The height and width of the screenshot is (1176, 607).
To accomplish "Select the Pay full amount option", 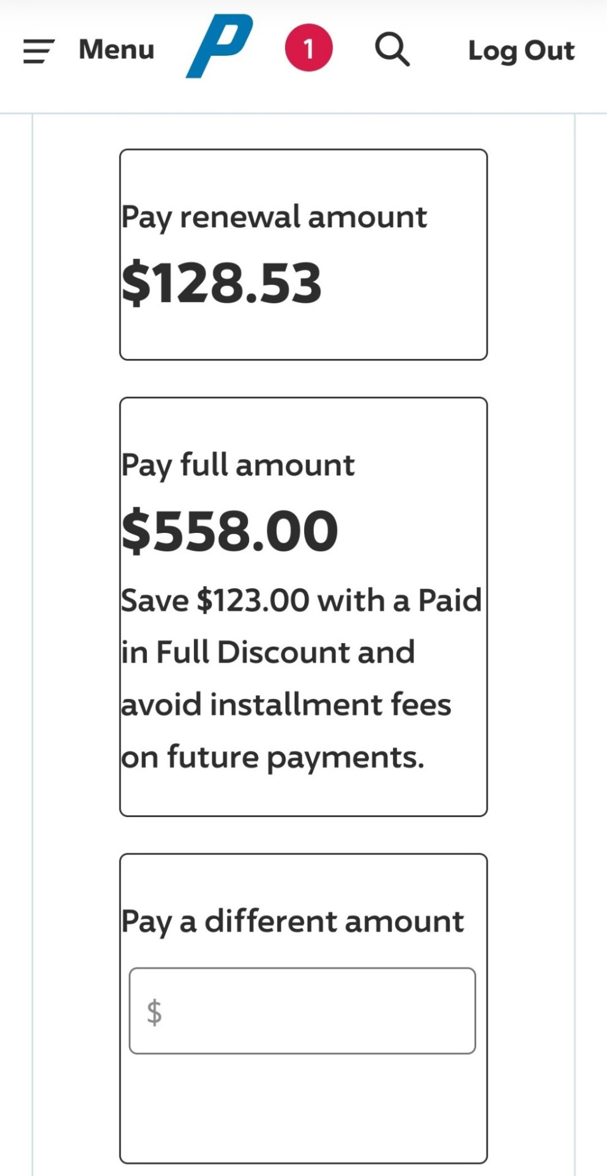I will pyautogui.click(x=237, y=466).
